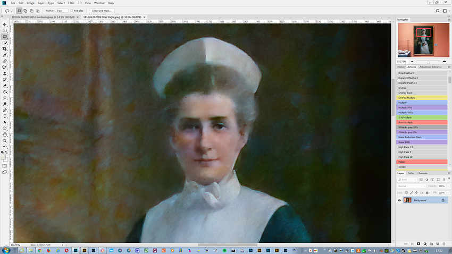
Task: Hide the Background layer with eye icon
Action: click(x=399, y=200)
